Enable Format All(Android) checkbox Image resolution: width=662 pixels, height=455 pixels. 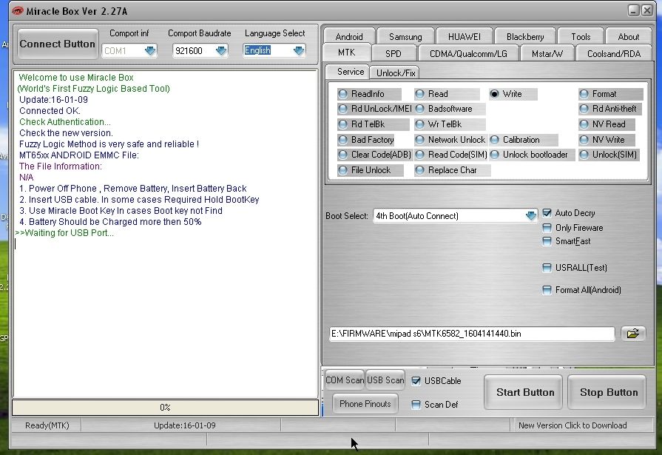(547, 290)
